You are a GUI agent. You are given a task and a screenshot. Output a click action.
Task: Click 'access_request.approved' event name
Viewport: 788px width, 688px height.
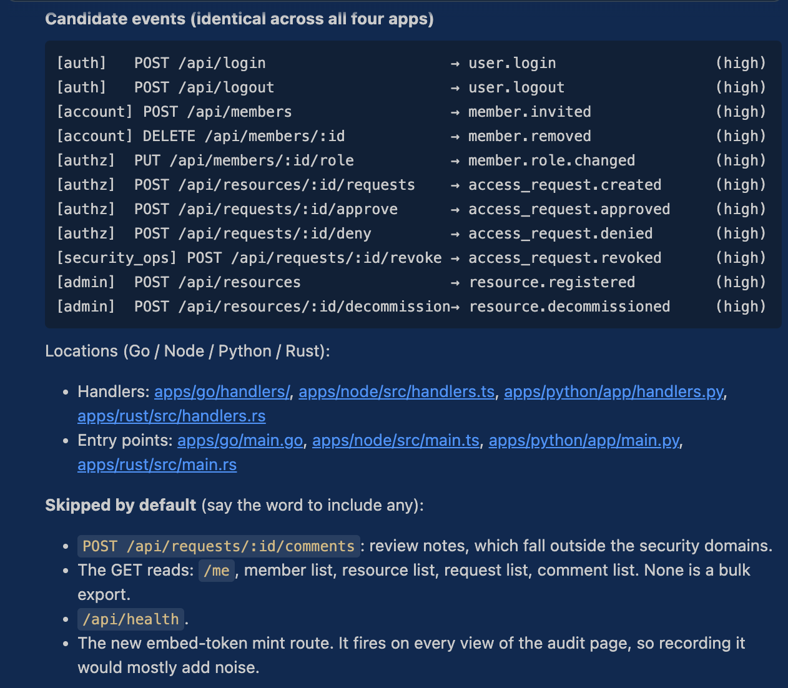[569, 209]
